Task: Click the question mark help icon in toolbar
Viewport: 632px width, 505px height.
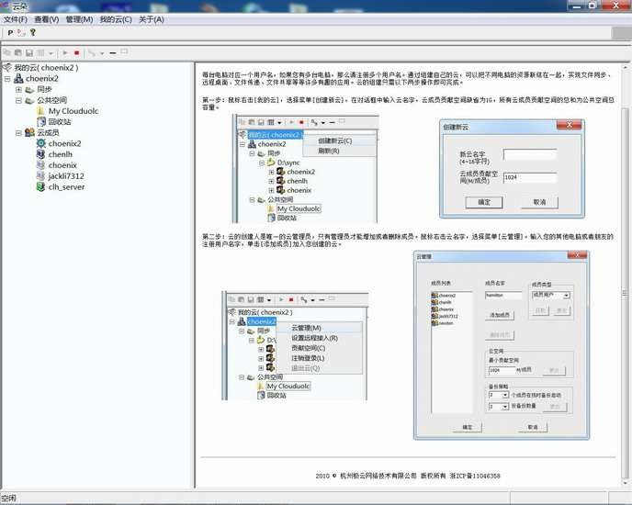Action: (33, 32)
